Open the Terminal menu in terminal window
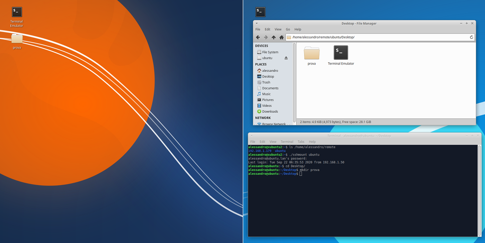 click(x=287, y=142)
